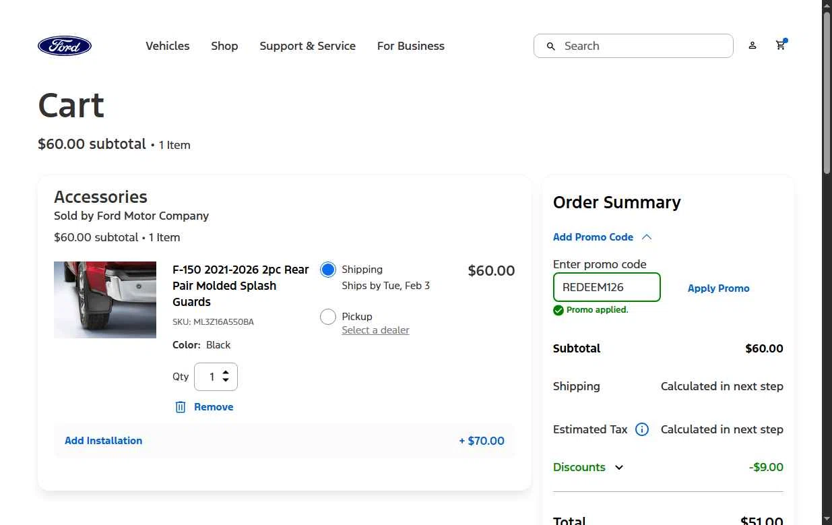832x525 pixels.
Task: Click Sold by Ford Motor Company text
Action: tap(131, 216)
